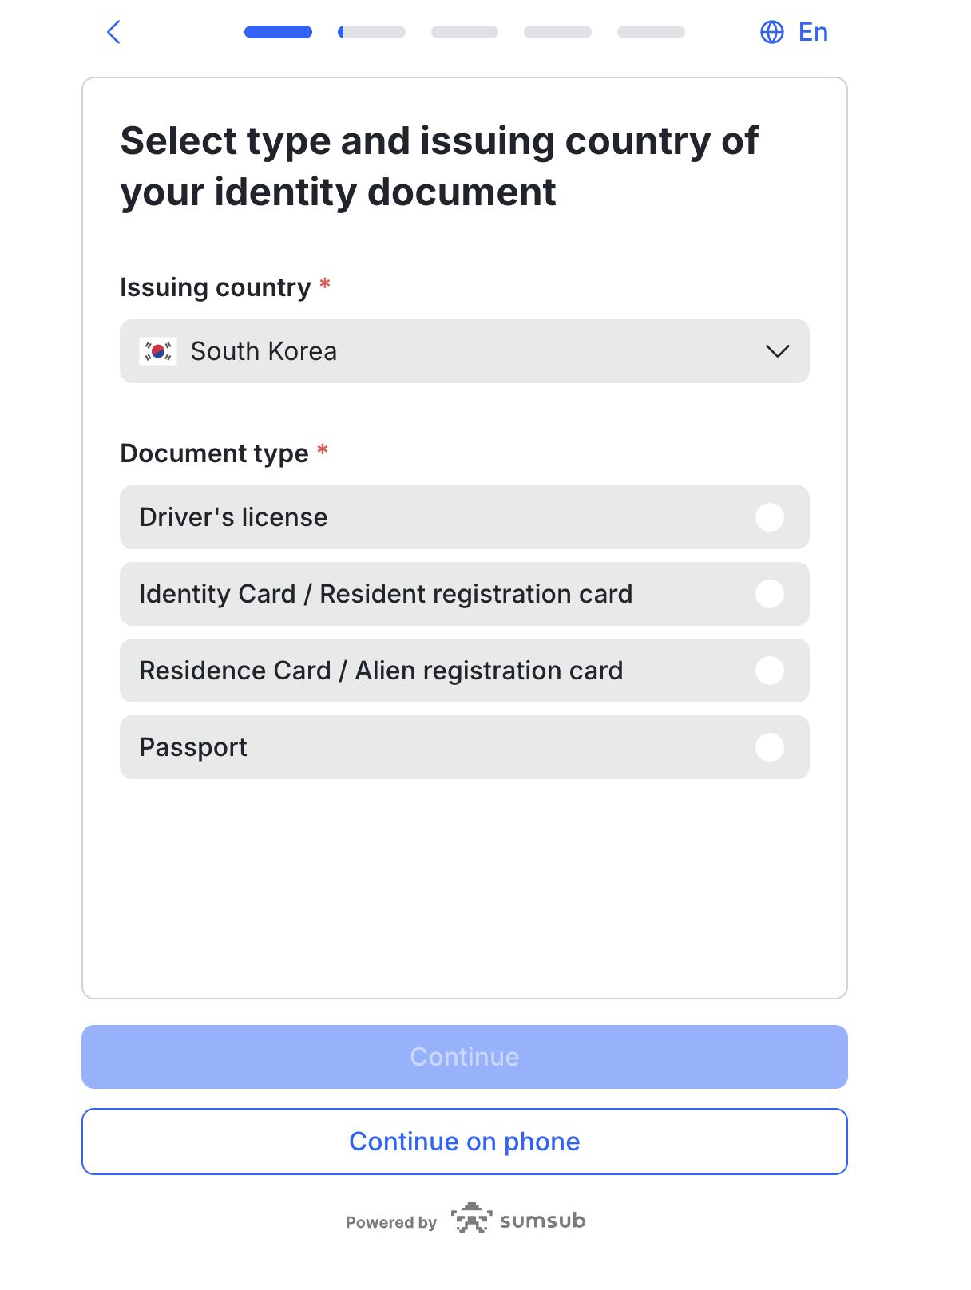Expand the issuing country chevron
This screenshot has height=1290, width=971.
click(777, 351)
